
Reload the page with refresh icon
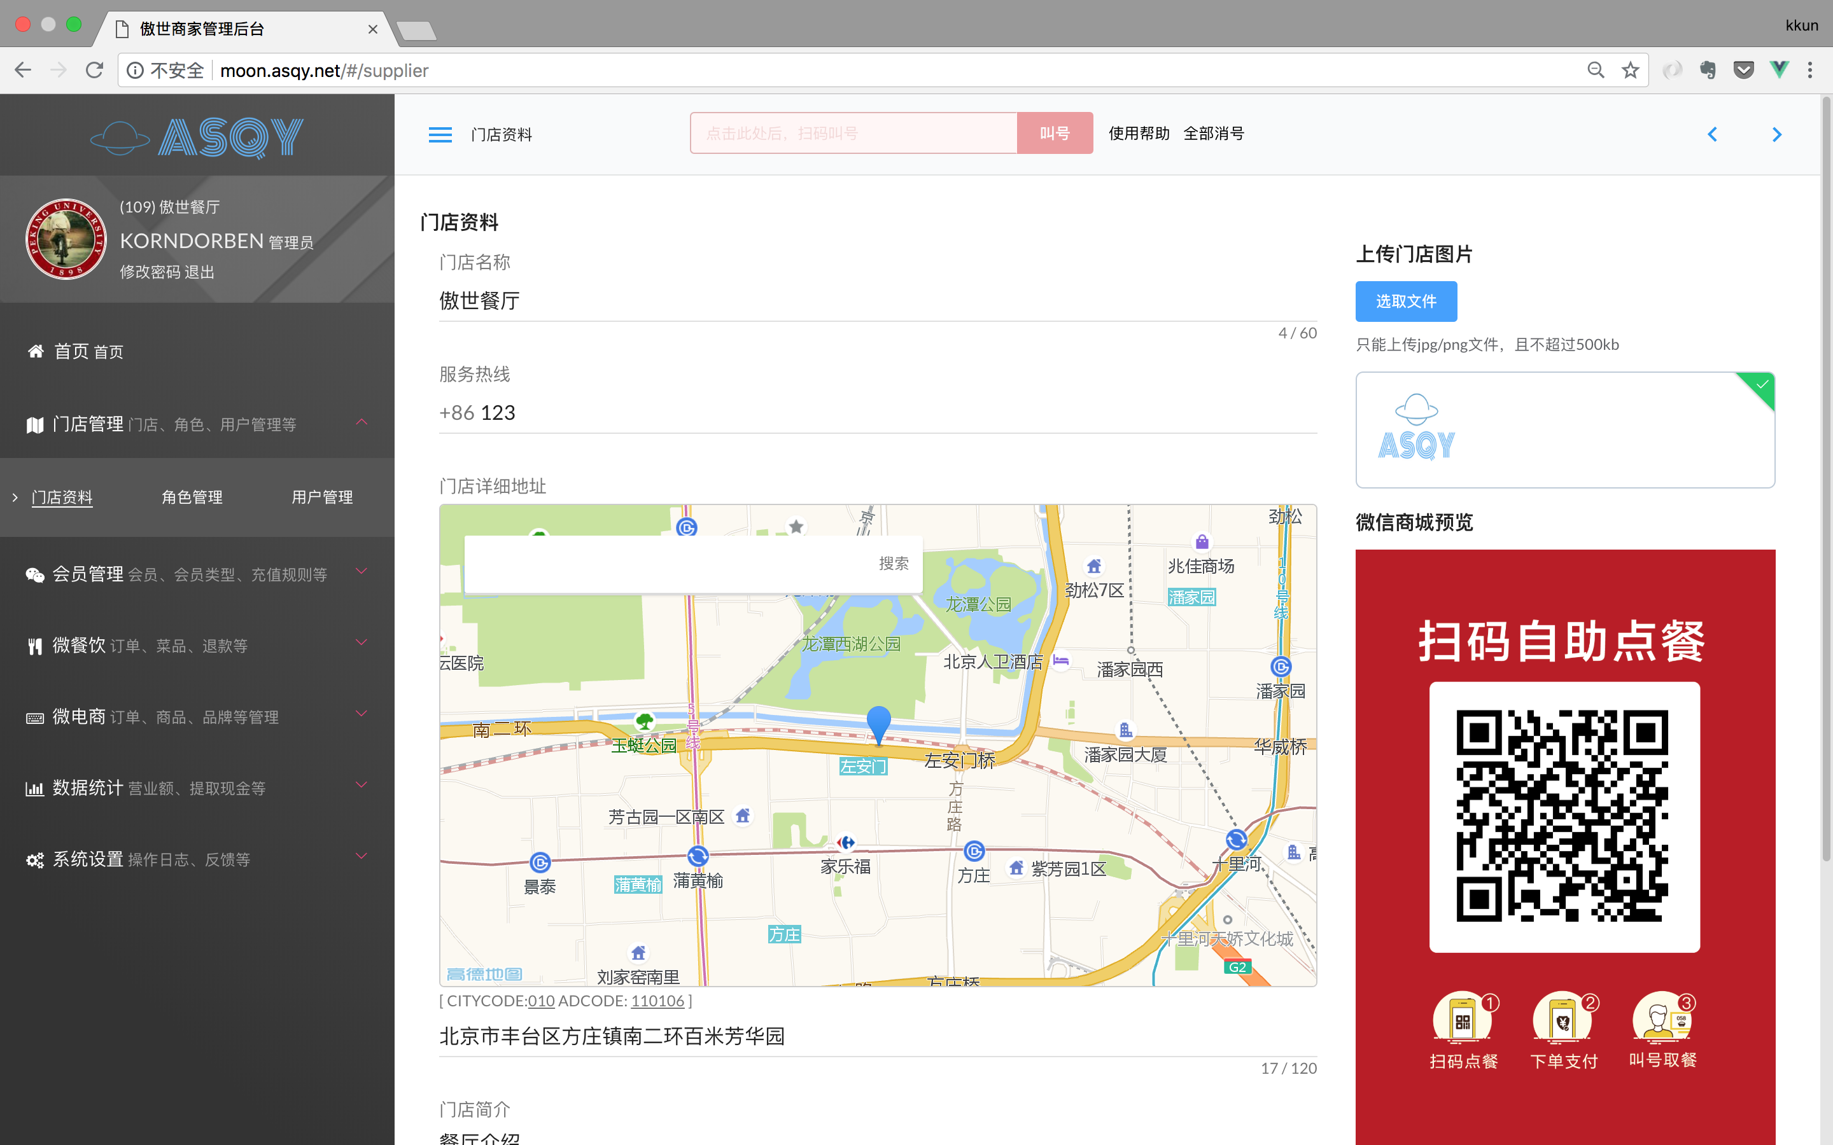pos(94,71)
